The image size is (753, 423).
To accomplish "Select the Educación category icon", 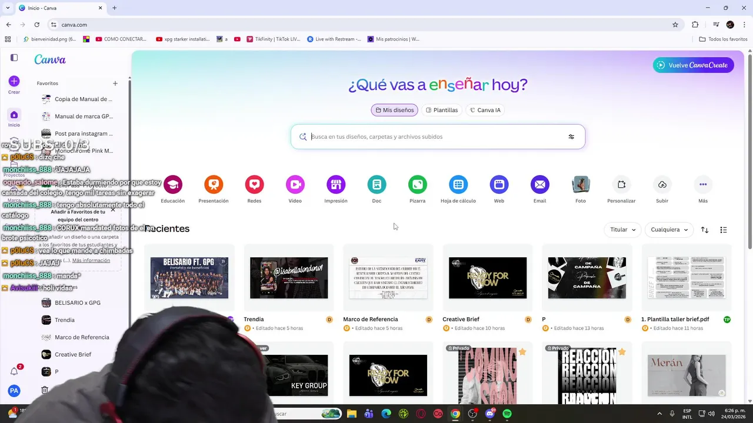I will coord(173,184).
